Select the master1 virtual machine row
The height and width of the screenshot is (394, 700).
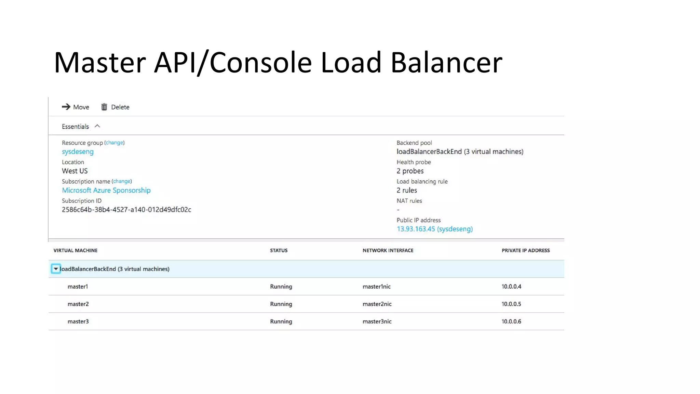pyautogui.click(x=306, y=287)
